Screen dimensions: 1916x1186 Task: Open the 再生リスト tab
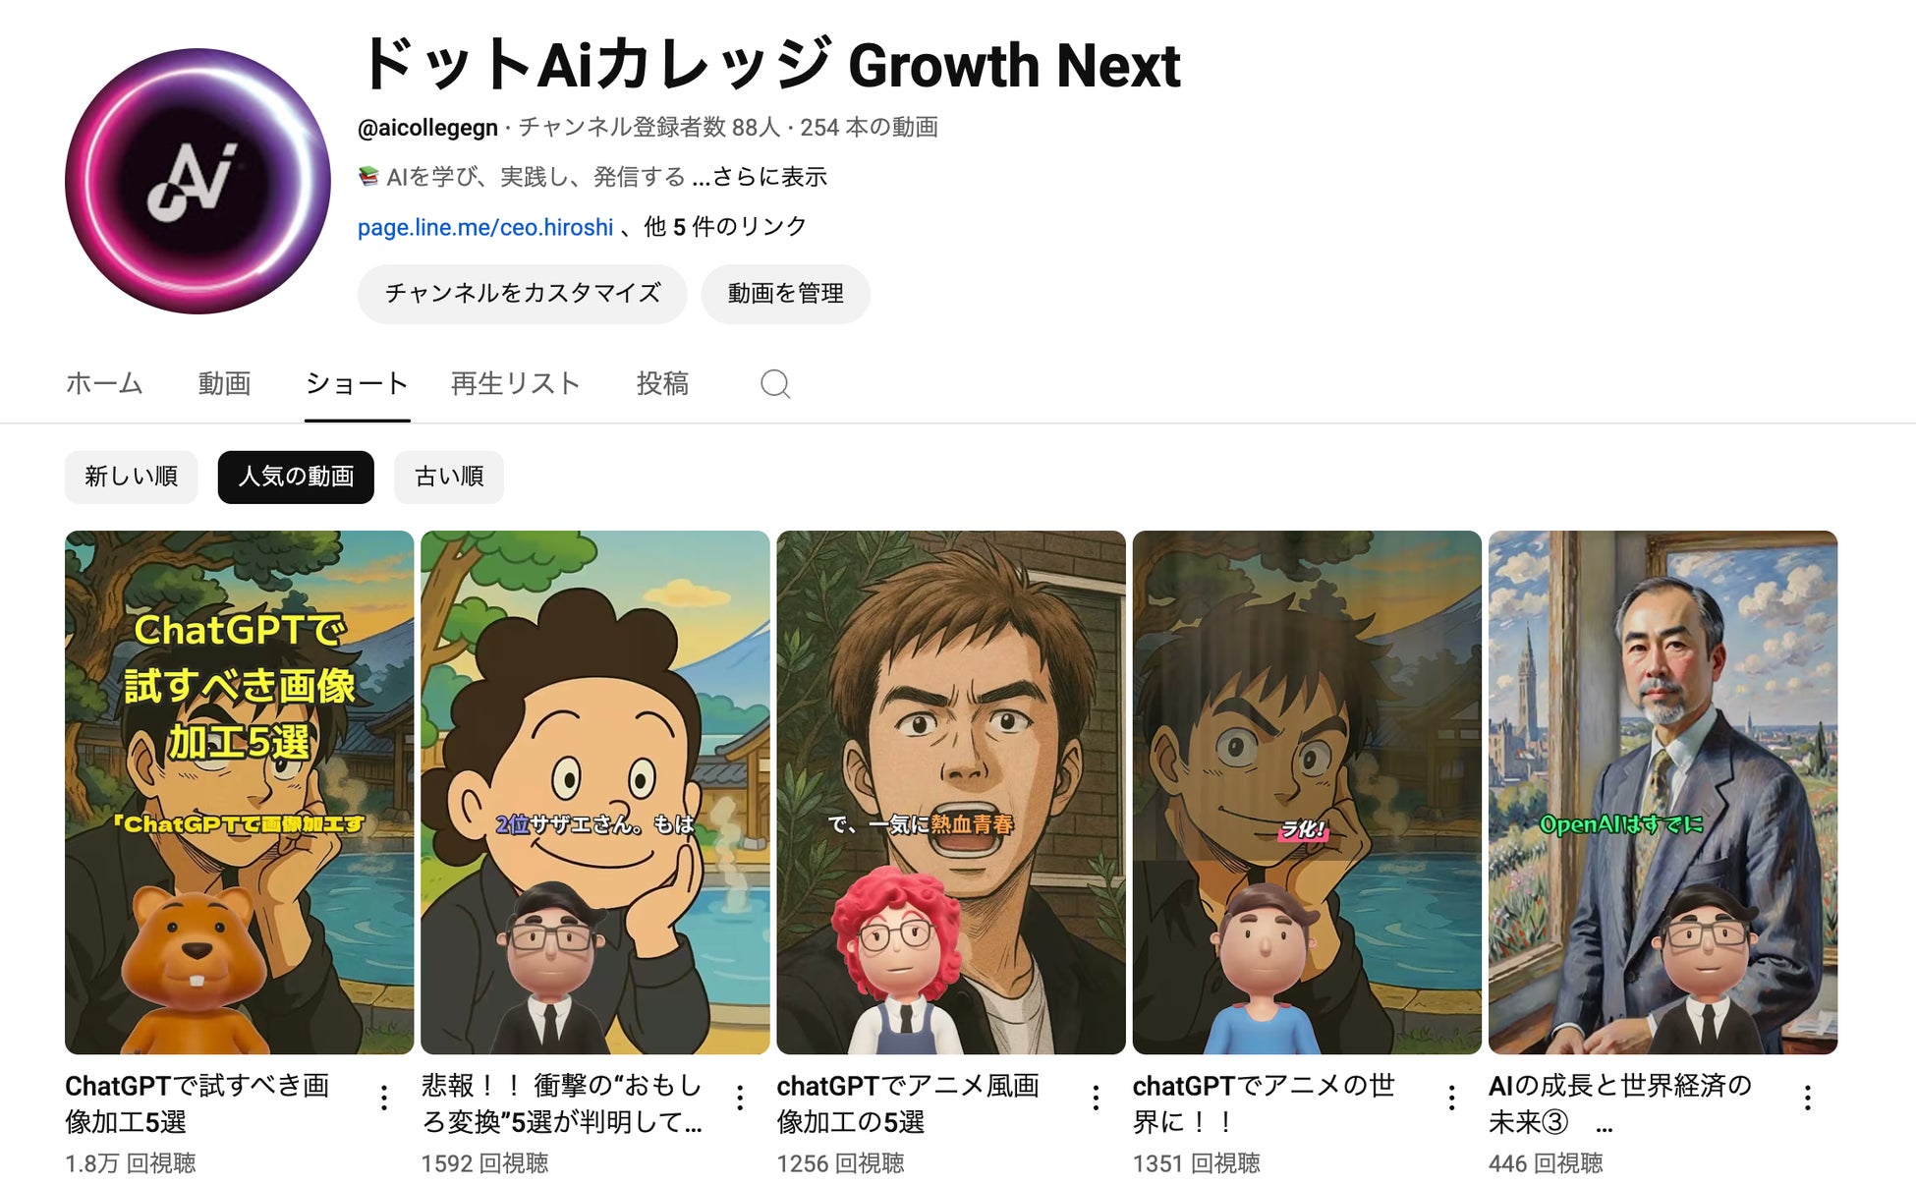point(515,383)
